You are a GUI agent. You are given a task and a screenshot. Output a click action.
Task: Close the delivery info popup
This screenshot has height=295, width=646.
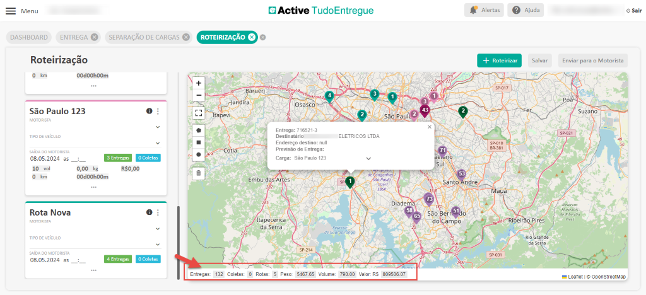pyautogui.click(x=430, y=127)
